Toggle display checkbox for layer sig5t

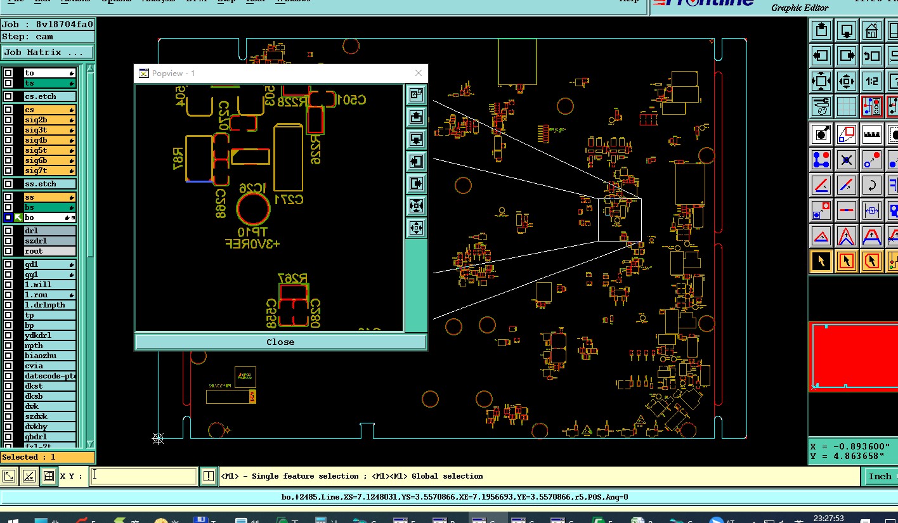[8, 150]
